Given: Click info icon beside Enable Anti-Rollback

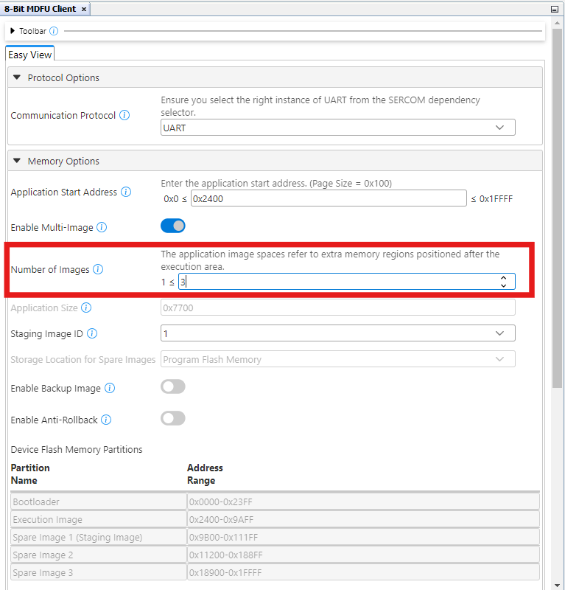Looking at the screenshot, I should [x=106, y=420].
